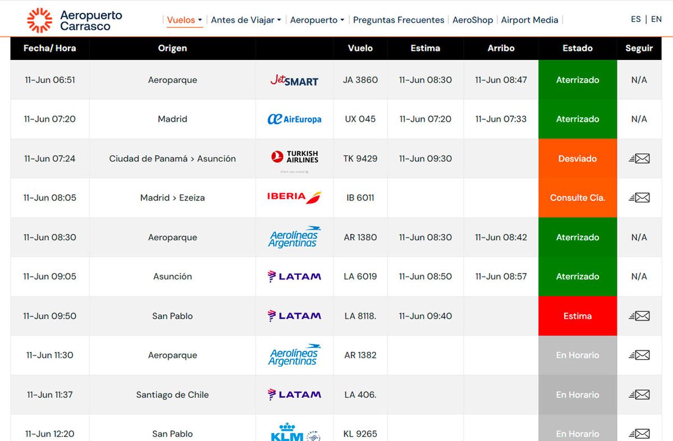
Task: Subscribe to updates for LA 8118
Action: tap(639, 316)
